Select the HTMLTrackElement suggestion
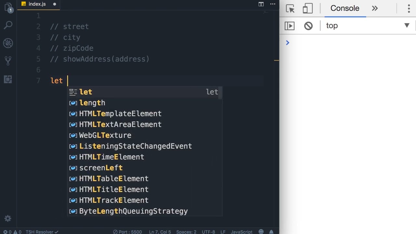 pyautogui.click(x=145, y=200)
